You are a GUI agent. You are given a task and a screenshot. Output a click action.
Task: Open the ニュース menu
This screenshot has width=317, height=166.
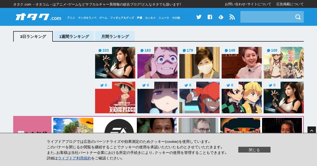(164, 18)
